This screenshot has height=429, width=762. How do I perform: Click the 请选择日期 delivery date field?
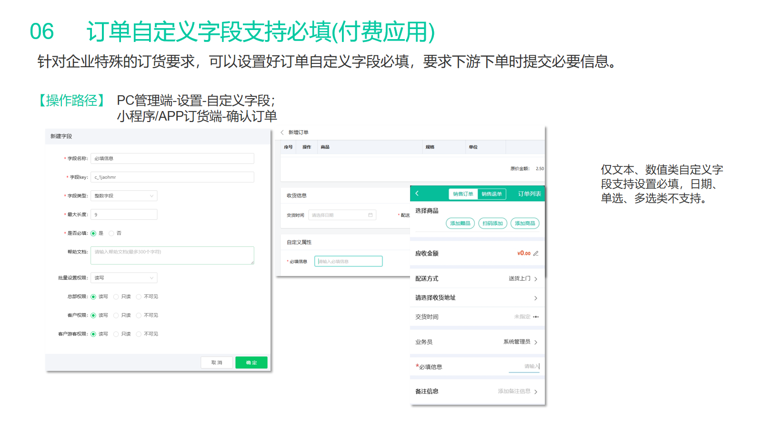point(342,215)
